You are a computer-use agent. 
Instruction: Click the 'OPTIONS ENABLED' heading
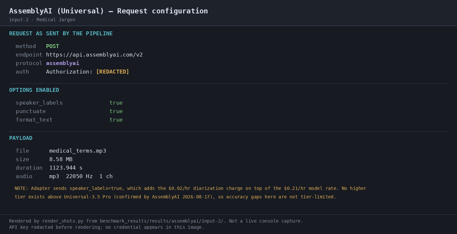coord(34,90)
